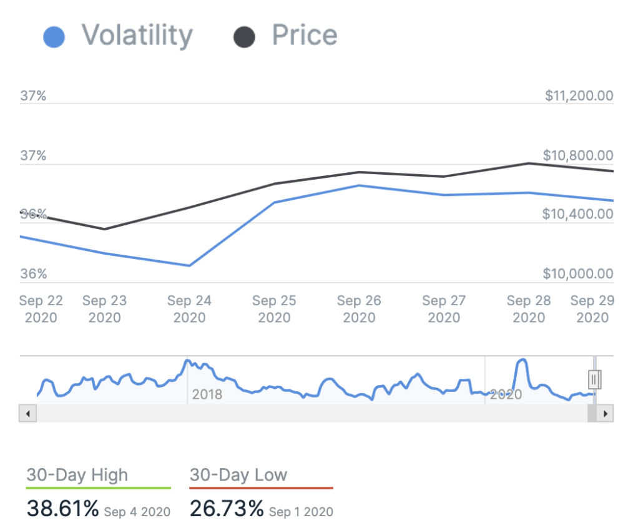This screenshot has width=628, height=528.
Task: Grab the navigator range handle
Action: point(594,379)
